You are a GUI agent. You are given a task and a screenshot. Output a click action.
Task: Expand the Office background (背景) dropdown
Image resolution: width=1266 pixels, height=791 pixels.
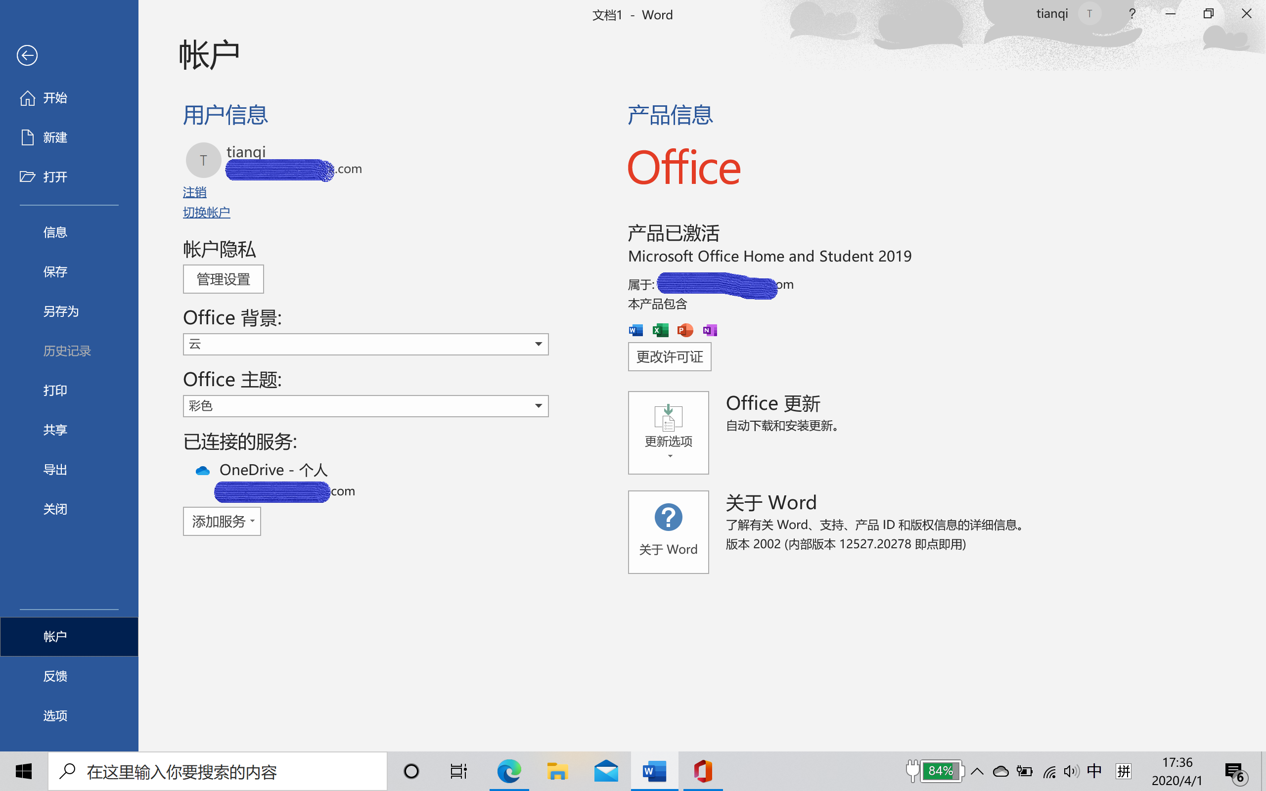click(538, 344)
